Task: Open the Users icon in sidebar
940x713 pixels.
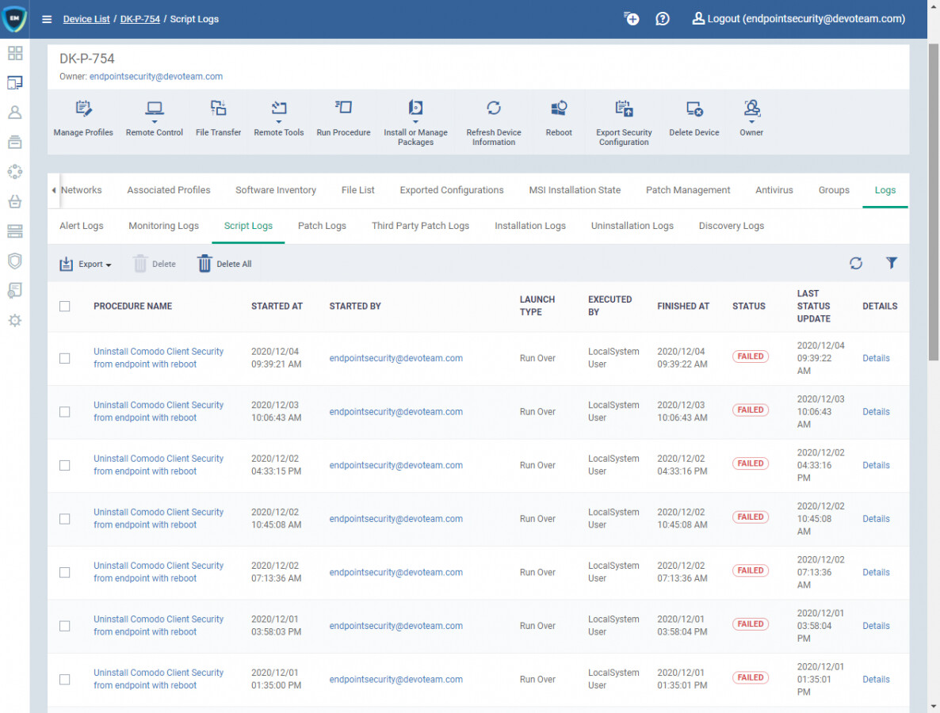Action: tap(15, 112)
